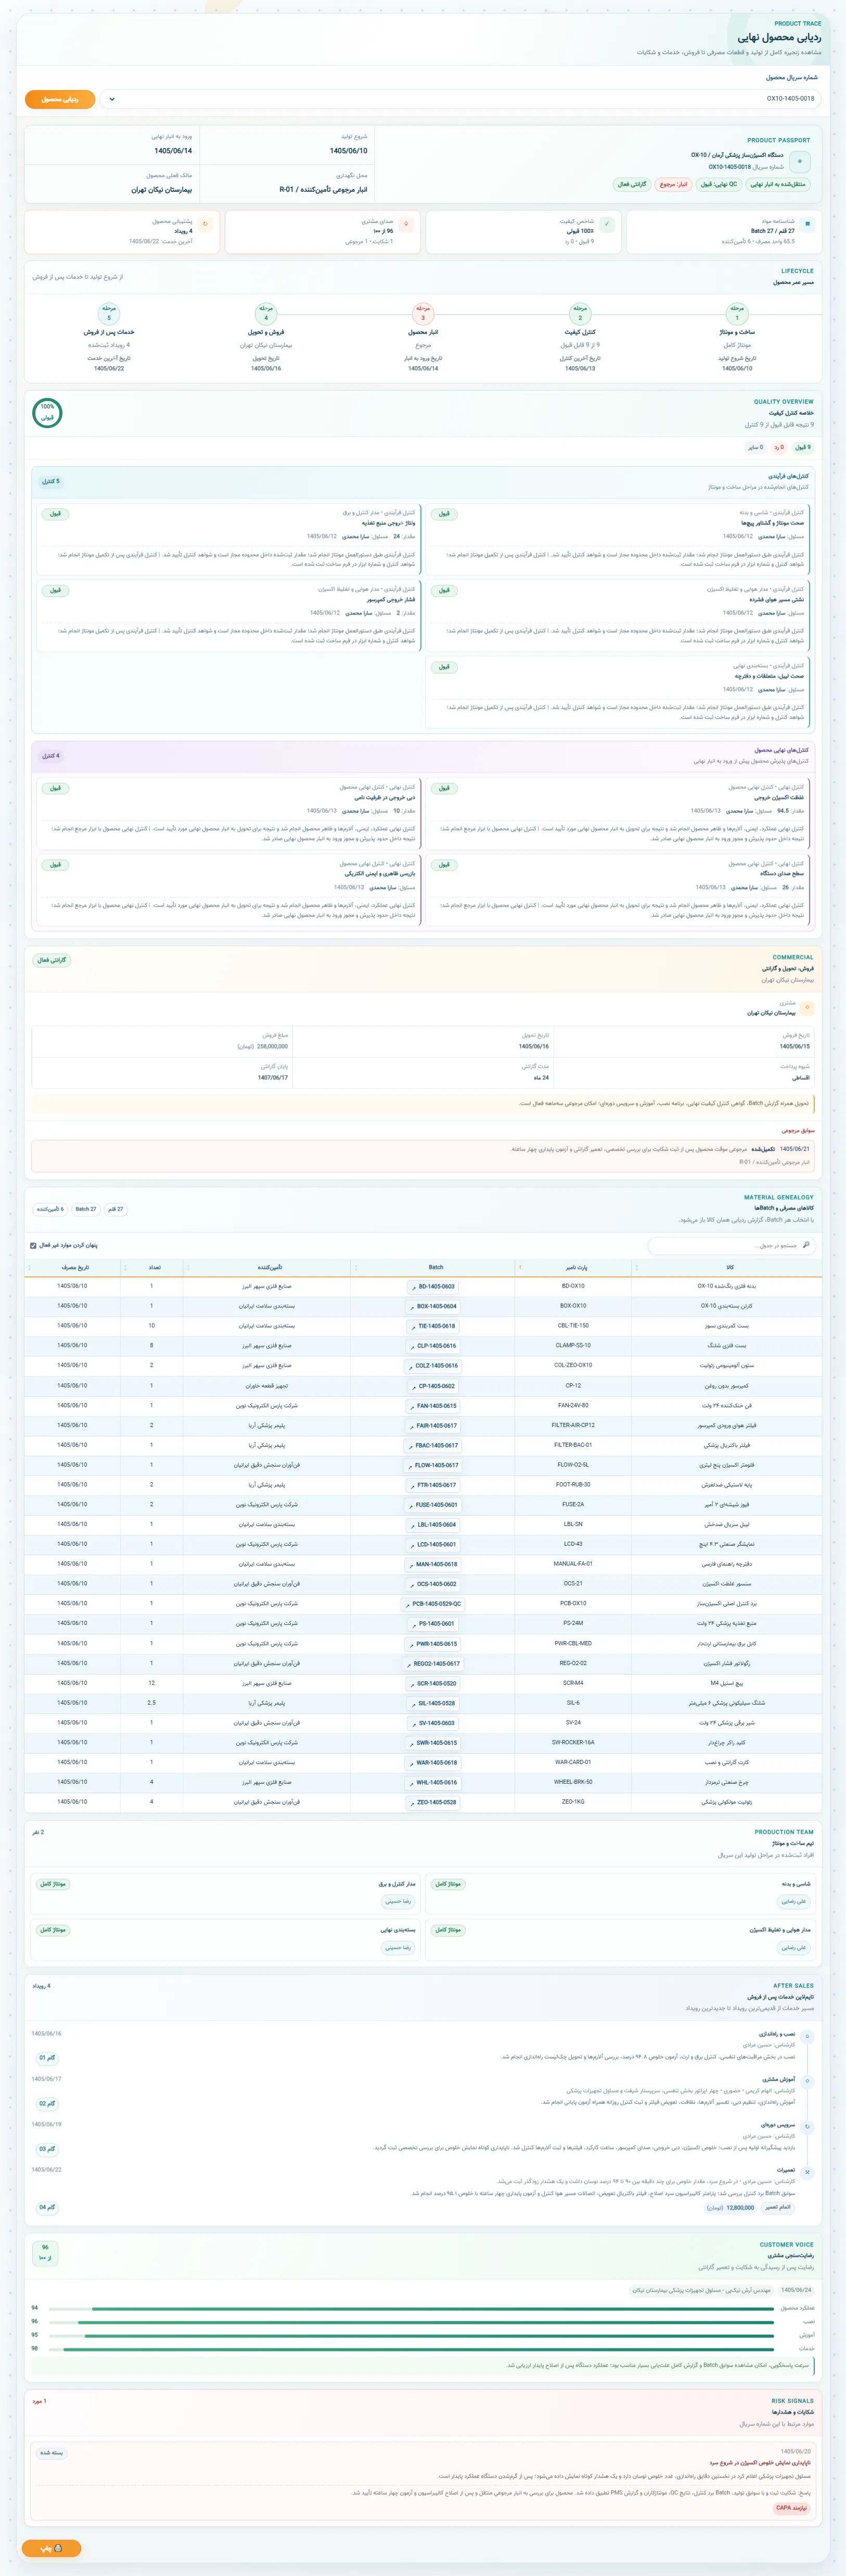Click the CAPA نیازمند badge

[x=792, y=2508]
